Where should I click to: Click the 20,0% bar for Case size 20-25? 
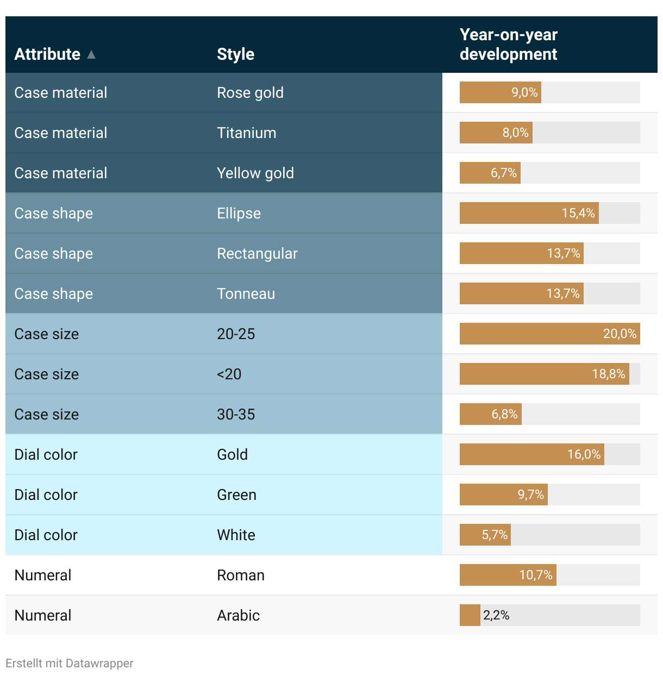550,334
